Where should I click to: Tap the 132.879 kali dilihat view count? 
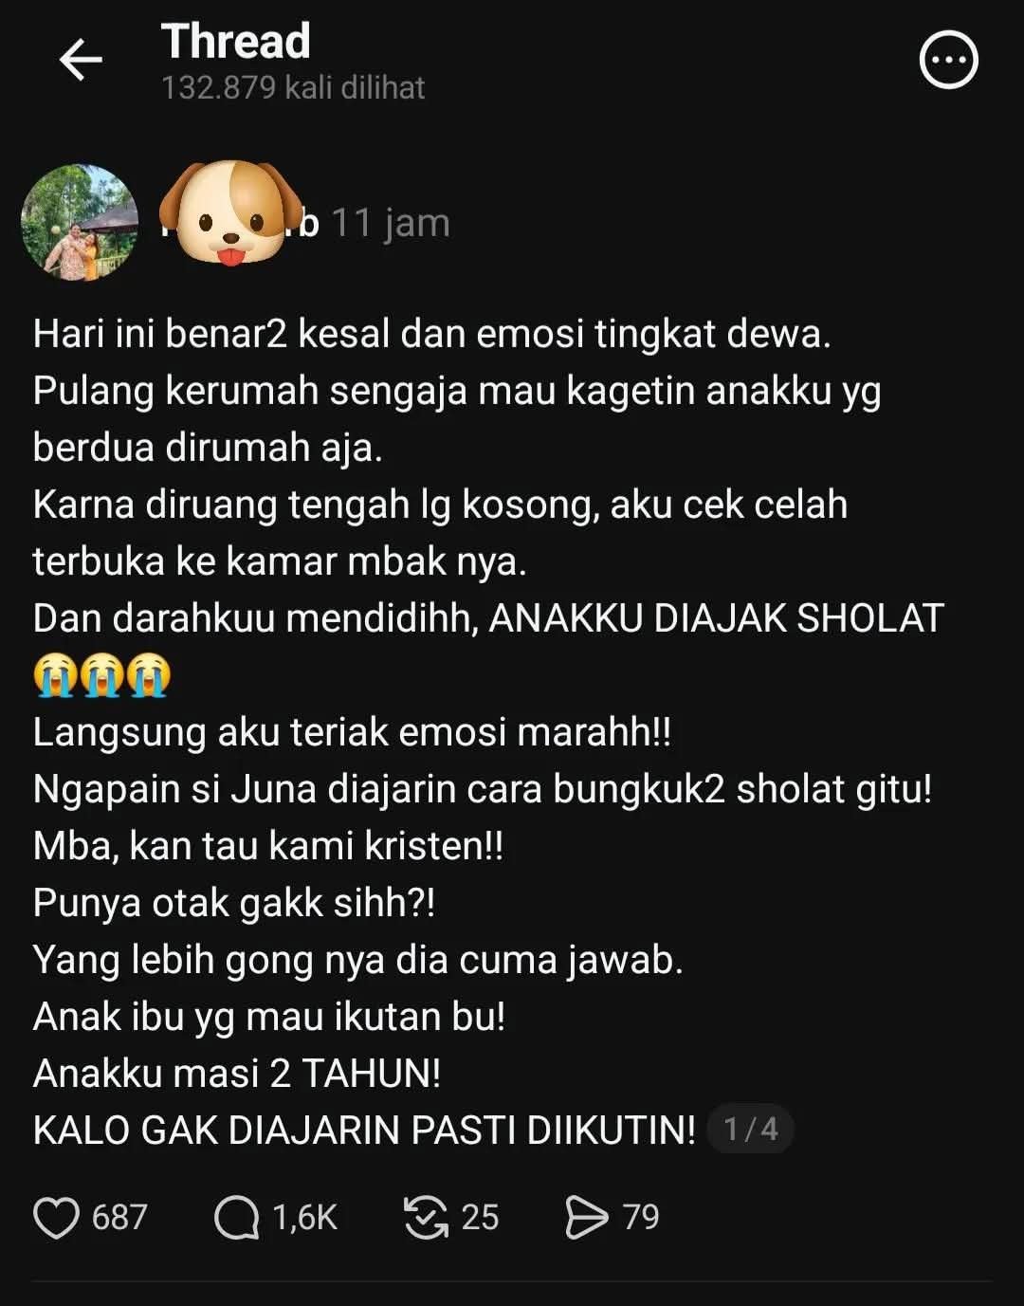pos(293,88)
